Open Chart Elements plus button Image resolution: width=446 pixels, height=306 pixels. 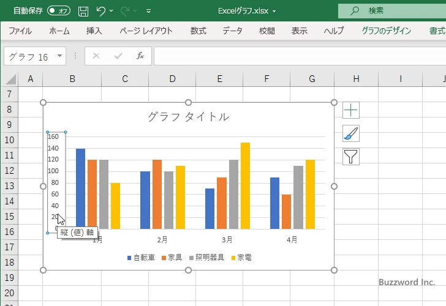coord(350,110)
